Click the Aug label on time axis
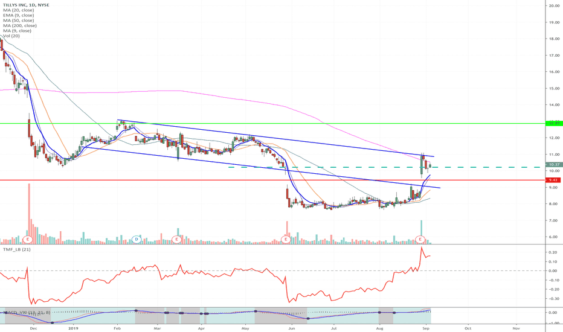563x332 pixels. [379, 328]
